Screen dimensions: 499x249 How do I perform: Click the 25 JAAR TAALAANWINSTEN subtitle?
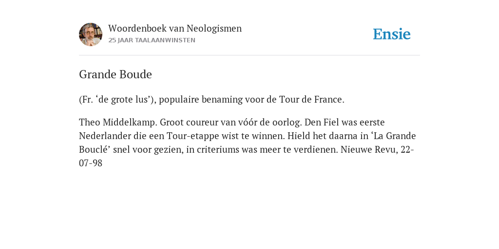click(152, 40)
